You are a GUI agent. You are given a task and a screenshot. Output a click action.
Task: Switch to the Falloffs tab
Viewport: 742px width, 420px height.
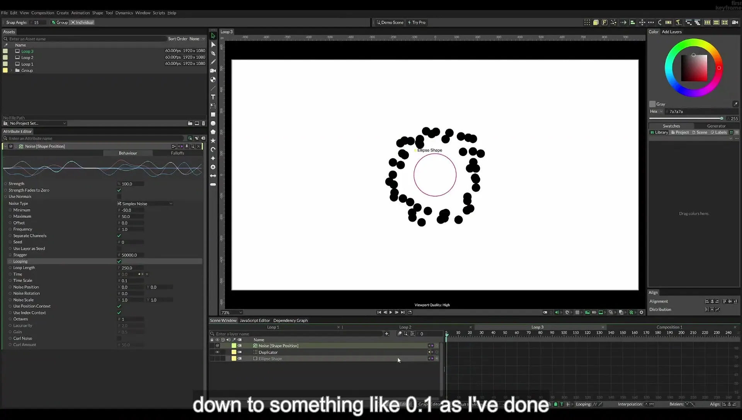click(177, 153)
